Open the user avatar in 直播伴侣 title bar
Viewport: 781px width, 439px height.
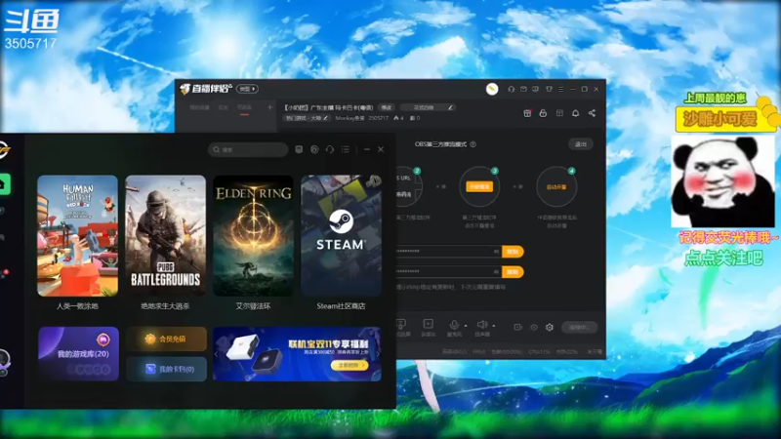pyautogui.click(x=492, y=89)
